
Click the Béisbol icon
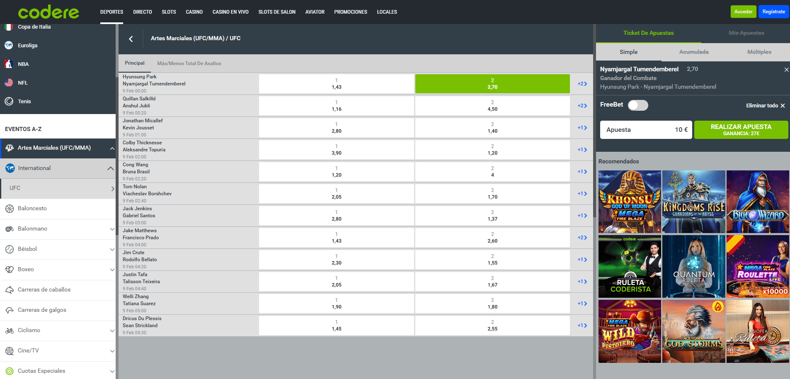(x=10, y=249)
